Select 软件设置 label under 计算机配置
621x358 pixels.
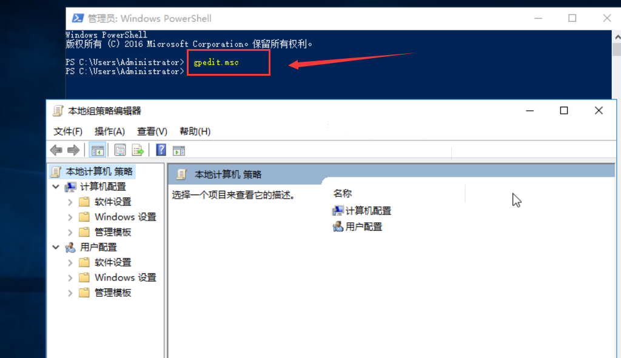pos(113,202)
